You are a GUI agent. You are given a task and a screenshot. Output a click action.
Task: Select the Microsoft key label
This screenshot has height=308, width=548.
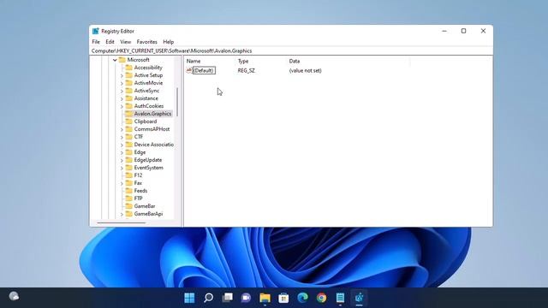pos(138,60)
